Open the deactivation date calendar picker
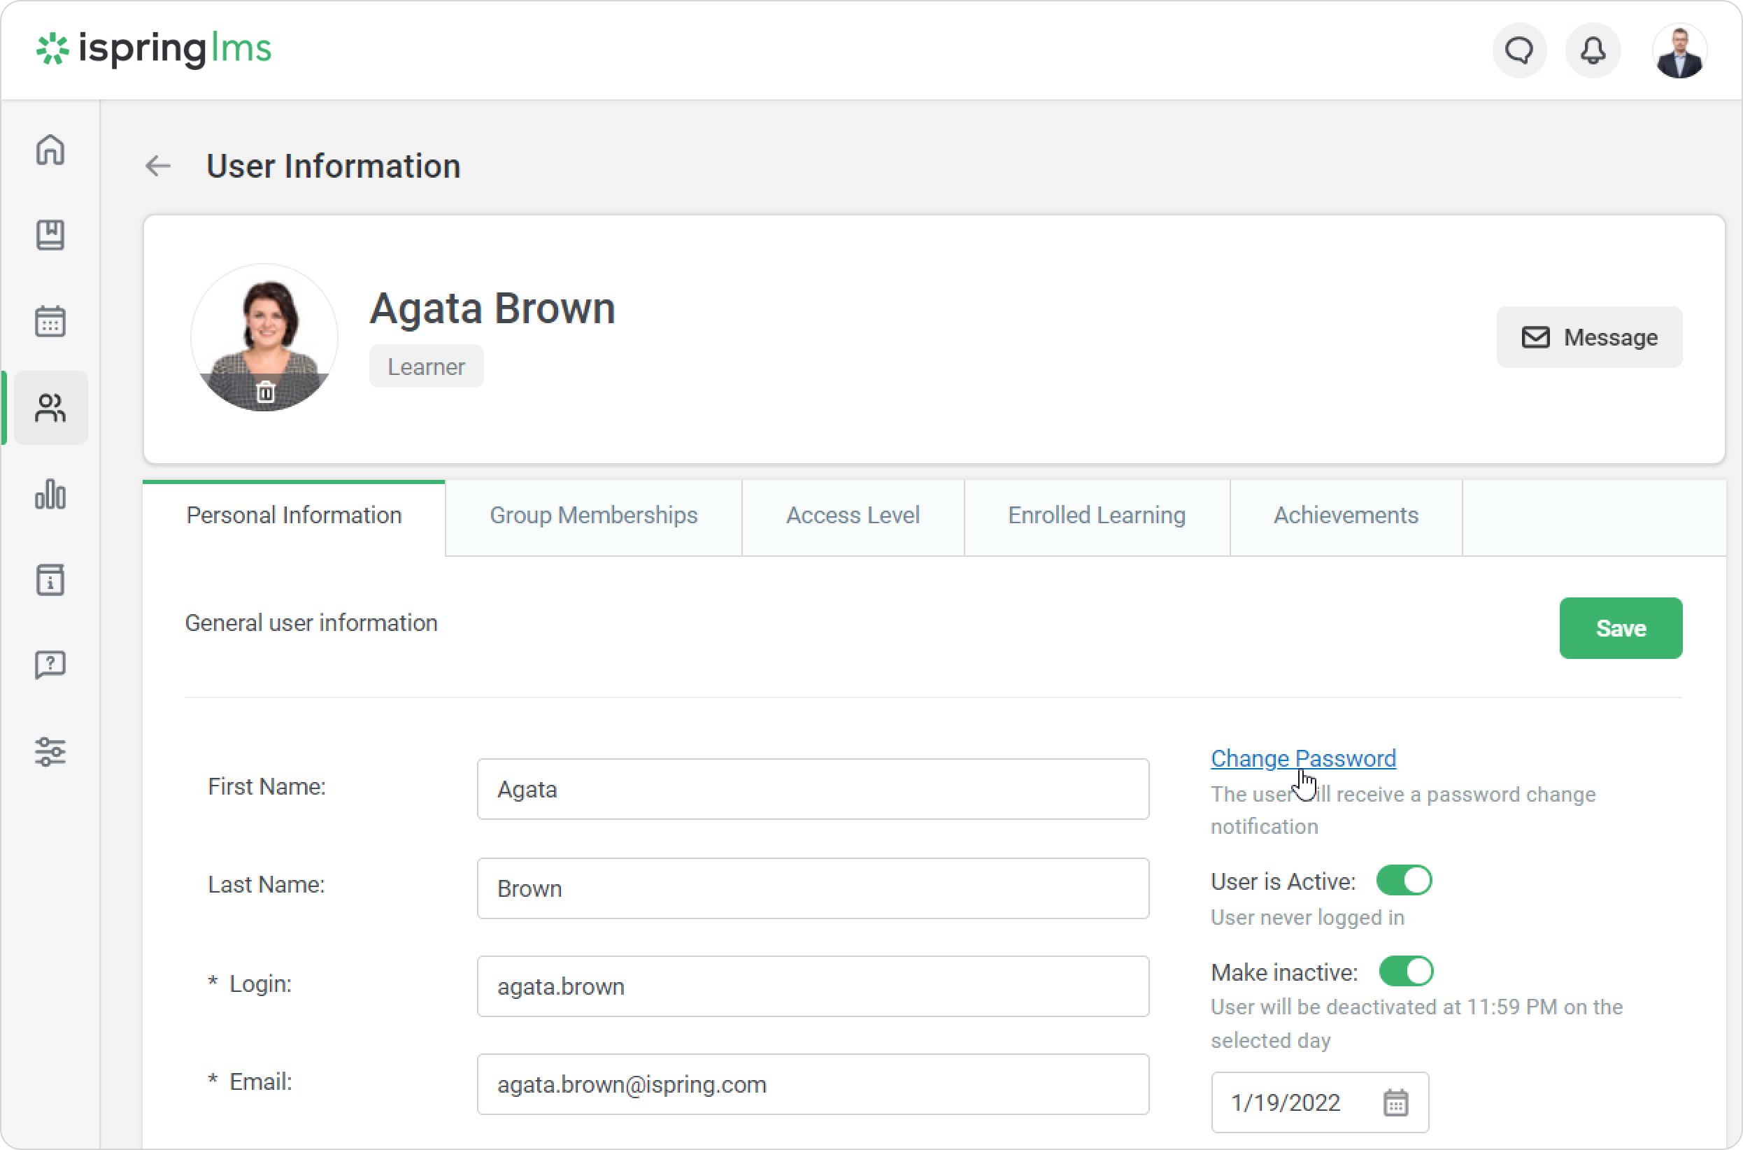The width and height of the screenshot is (1743, 1150). pyautogui.click(x=1395, y=1102)
